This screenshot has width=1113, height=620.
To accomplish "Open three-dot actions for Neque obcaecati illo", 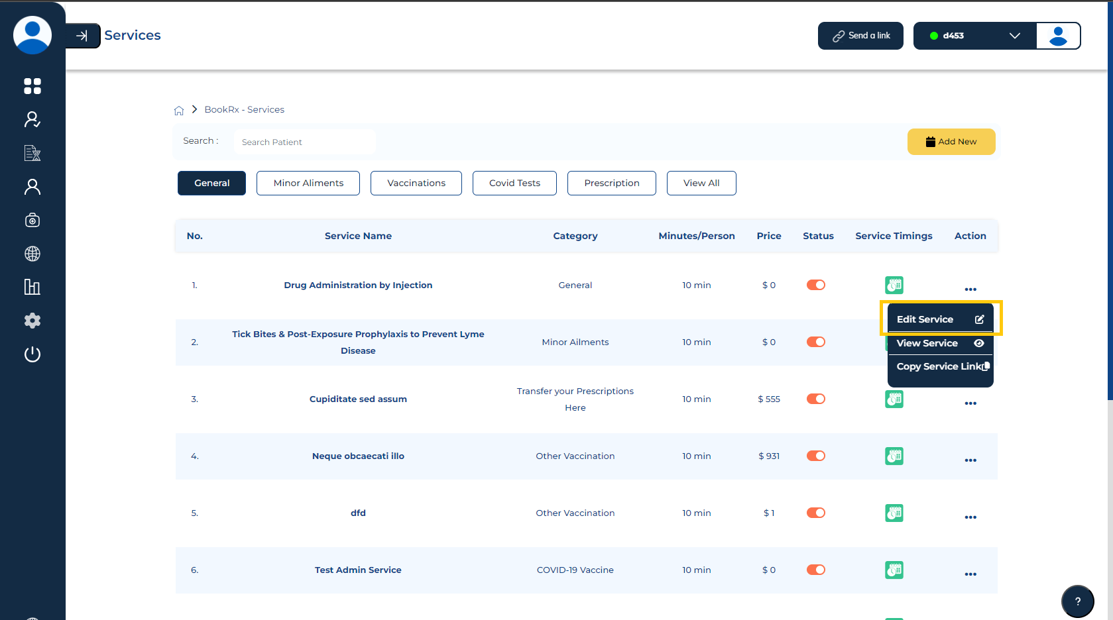I will (970, 460).
